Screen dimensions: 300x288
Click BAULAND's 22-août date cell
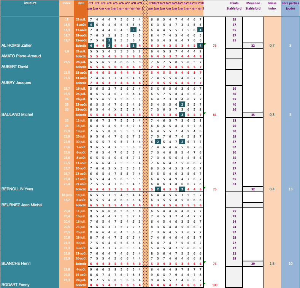[x=81, y=104]
